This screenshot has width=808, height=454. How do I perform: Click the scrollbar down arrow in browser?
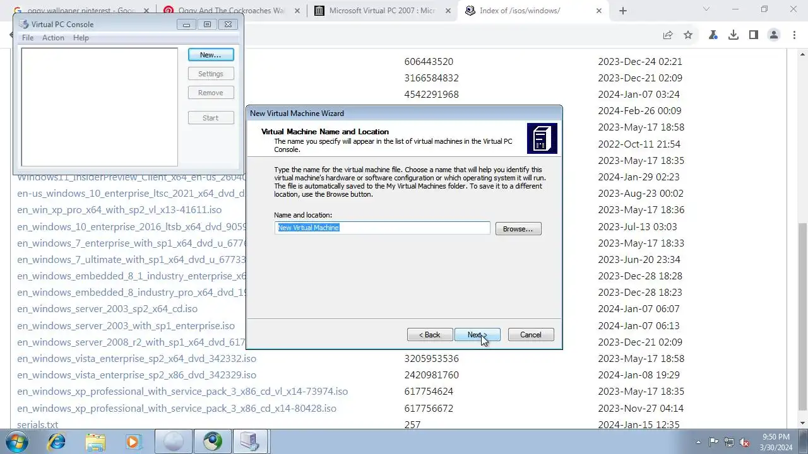click(x=803, y=423)
